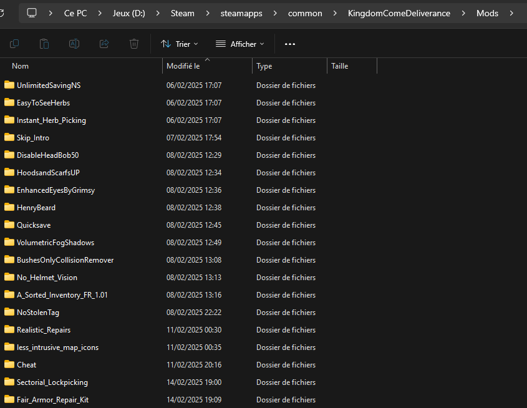Select the Sectorial_Lockpicking folder name

tap(52, 382)
